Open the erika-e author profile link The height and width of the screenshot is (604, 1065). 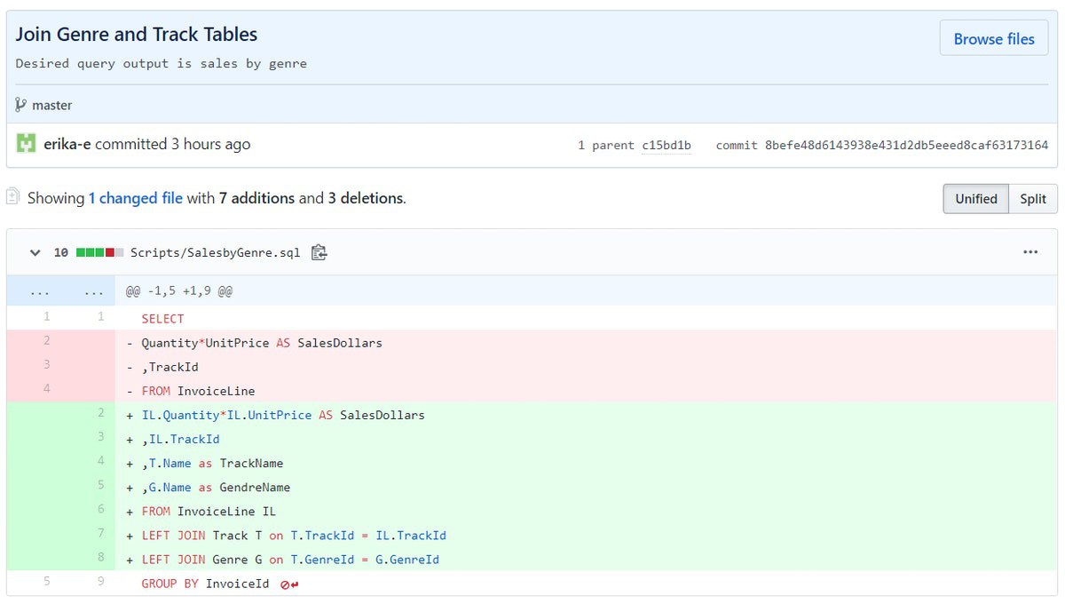67,144
